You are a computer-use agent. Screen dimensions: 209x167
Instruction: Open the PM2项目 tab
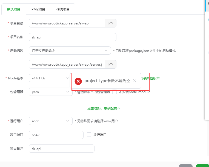38,9
